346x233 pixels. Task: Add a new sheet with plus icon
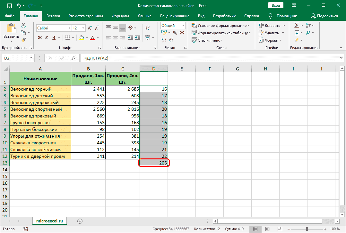pyautogui.click(x=80, y=221)
